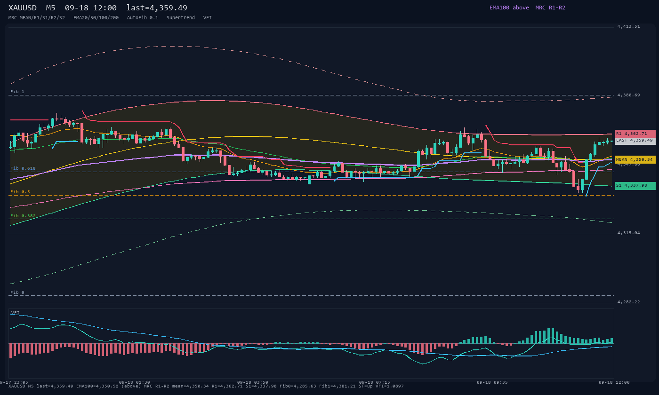Click the '09-18 01:30' time axis label
The image size is (659, 395).
[135, 382]
